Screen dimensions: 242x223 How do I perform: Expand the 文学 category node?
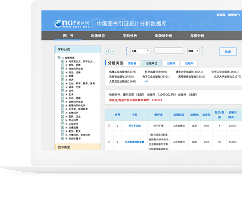coord(66,91)
